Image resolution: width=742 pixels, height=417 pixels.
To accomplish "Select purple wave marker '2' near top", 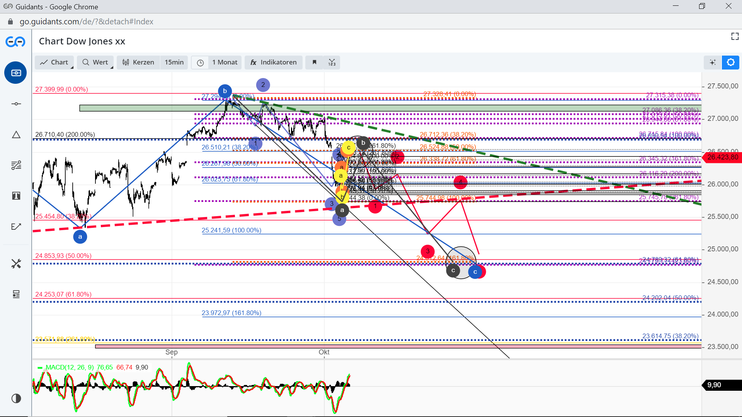I will point(263,85).
